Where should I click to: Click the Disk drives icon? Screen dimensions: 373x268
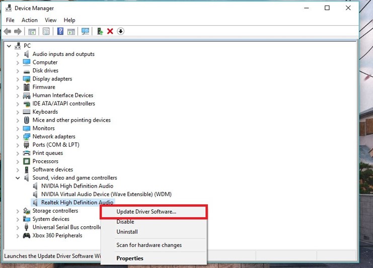[x=26, y=71]
